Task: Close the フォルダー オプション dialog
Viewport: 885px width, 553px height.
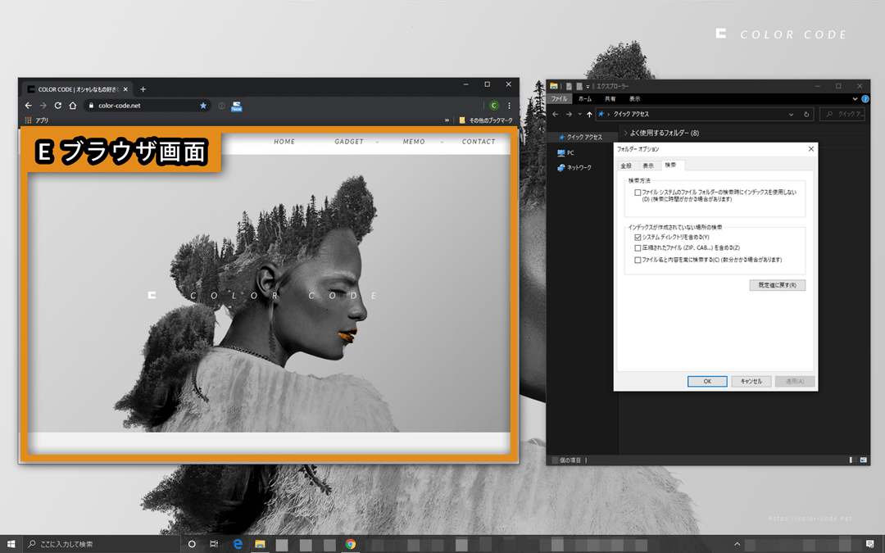Action: tap(811, 149)
